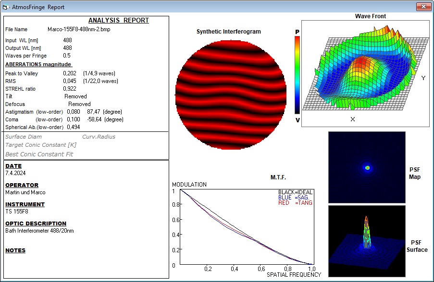Image resolution: width=434 pixels, height=282 pixels.
Task: Click the OPERATOR field Martin und Marco
Action: pyautogui.click(x=25, y=192)
